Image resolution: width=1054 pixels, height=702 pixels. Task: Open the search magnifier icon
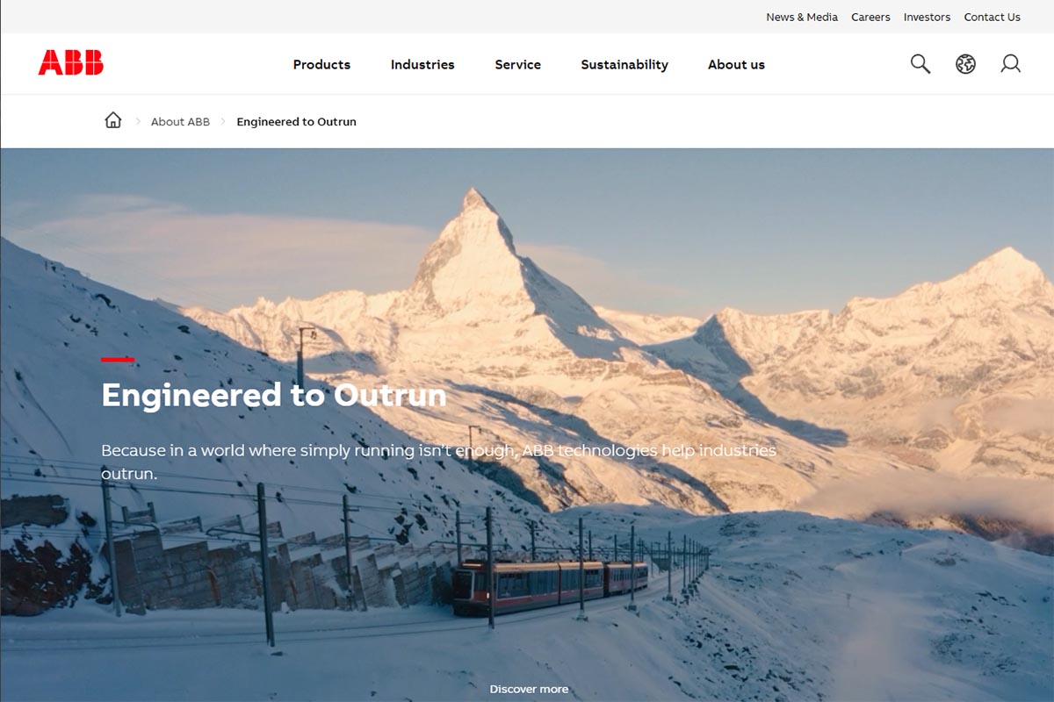920,64
